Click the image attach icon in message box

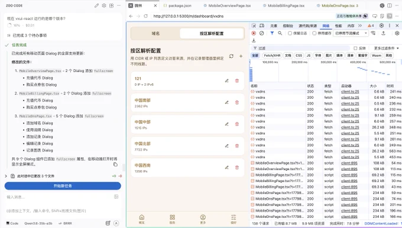(x=116, y=197)
